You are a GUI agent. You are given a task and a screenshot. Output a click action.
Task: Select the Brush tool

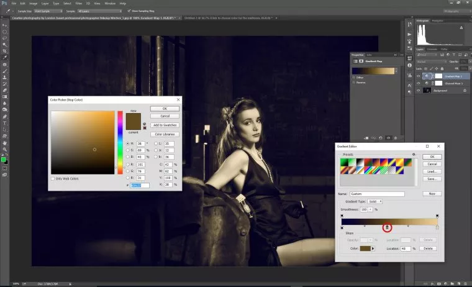pyautogui.click(x=4, y=71)
